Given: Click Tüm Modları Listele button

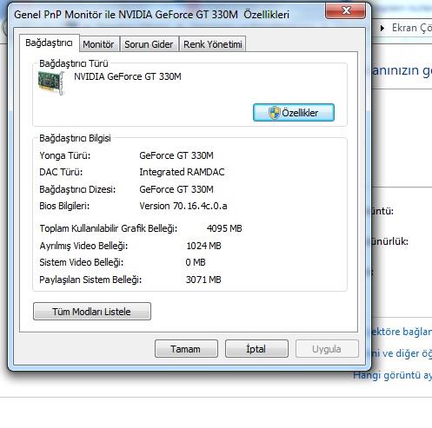Looking at the screenshot, I should click(x=92, y=312).
